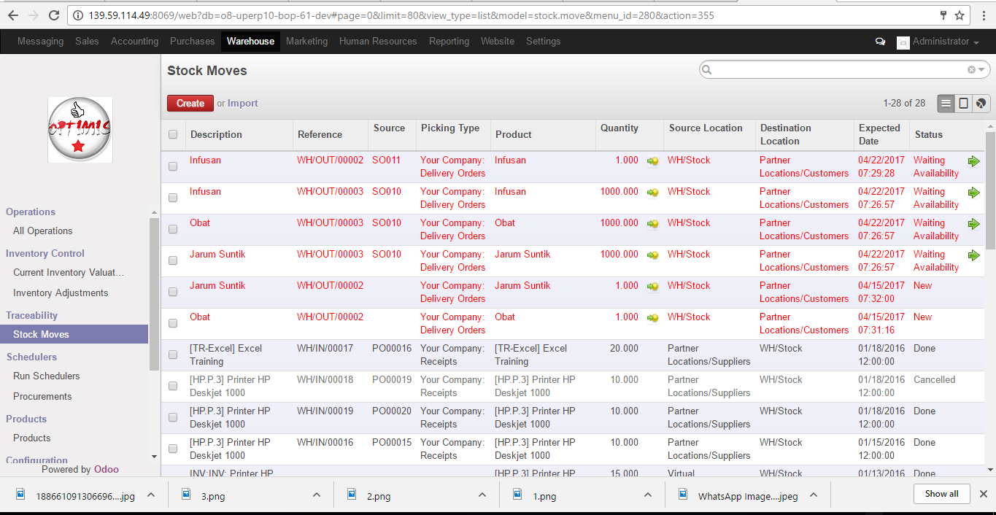Click sidebar scroll down arrow
The image size is (996, 515).
(x=154, y=457)
